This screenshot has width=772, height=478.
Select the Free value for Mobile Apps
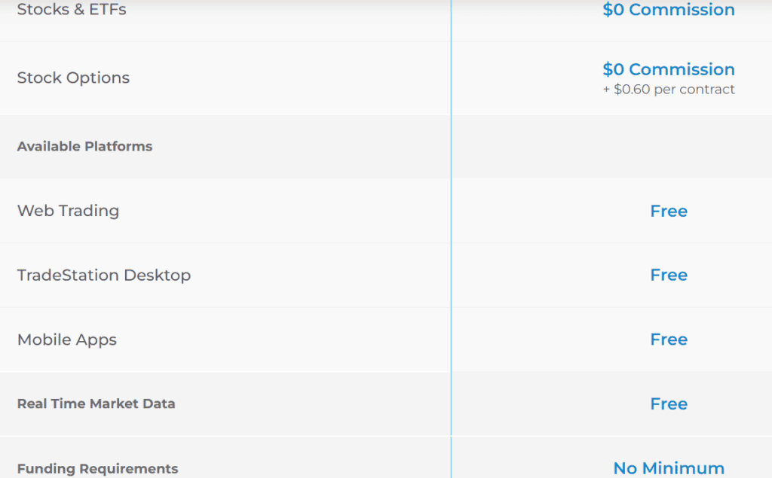point(668,339)
